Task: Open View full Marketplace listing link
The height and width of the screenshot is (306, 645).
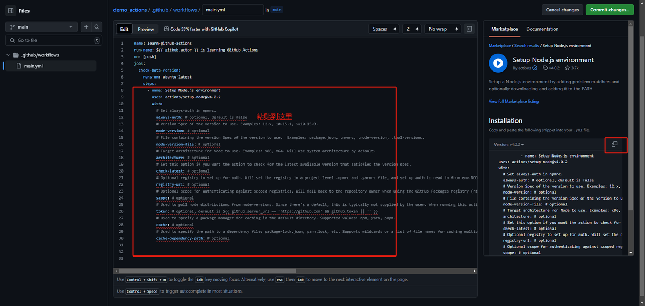Action: point(513,101)
